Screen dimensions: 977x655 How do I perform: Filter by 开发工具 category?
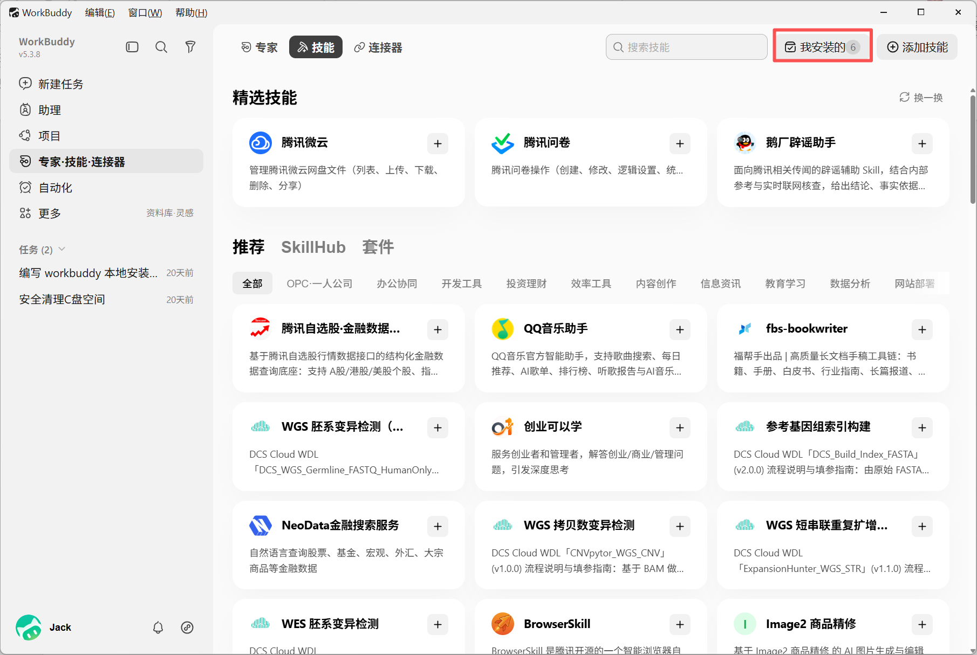(x=462, y=283)
